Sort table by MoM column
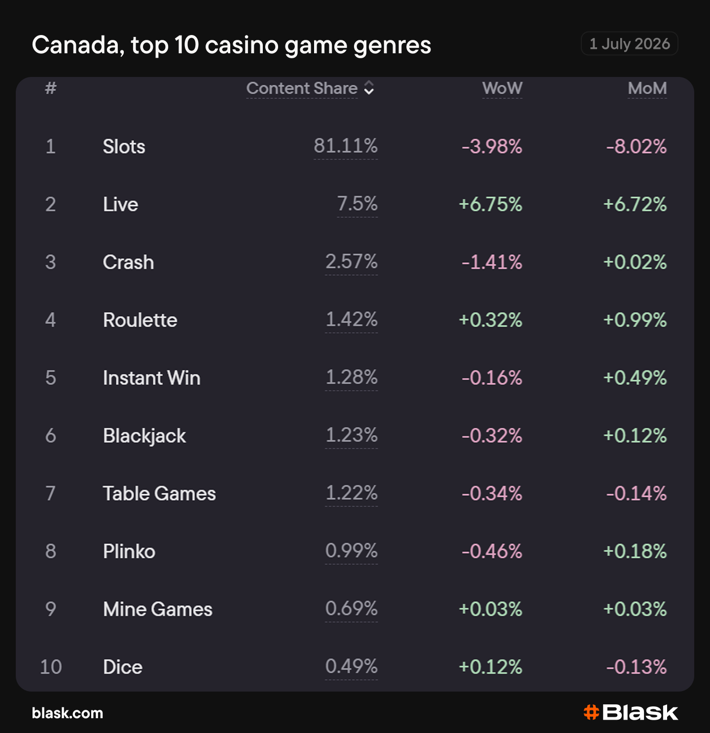710x733 pixels. pyautogui.click(x=647, y=88)
